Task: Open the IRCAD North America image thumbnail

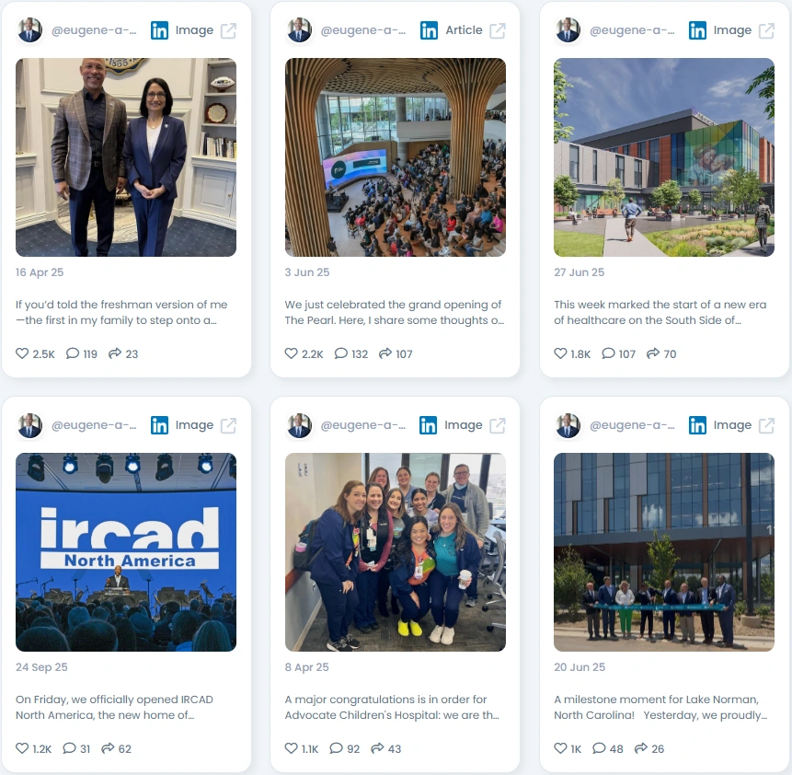Action: pyautogui.click(x=126, y=552)
